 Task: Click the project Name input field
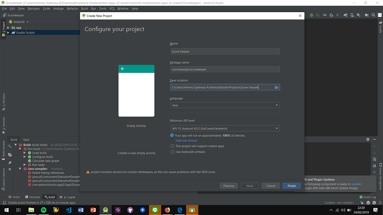(x=225, y=51)
